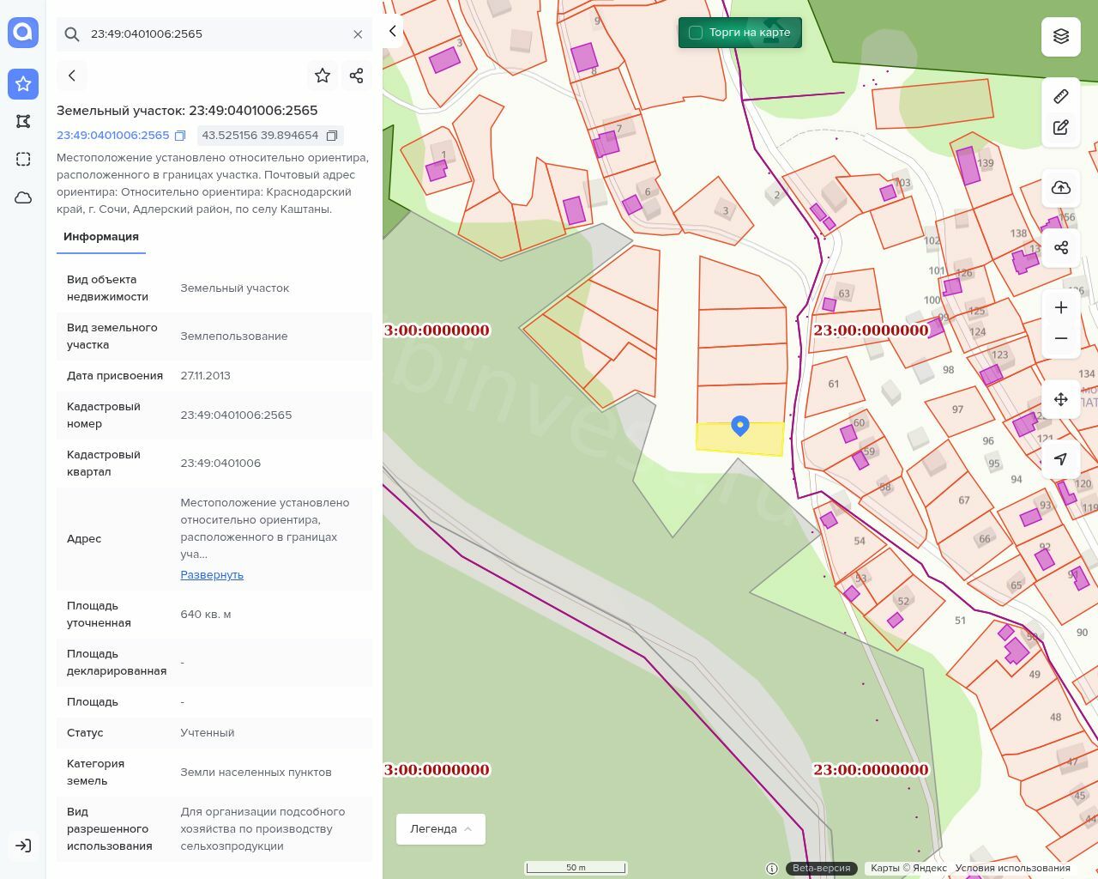Open the map layers panel
Viewport: 1098px width, 879px height.
pos(1061,36)
